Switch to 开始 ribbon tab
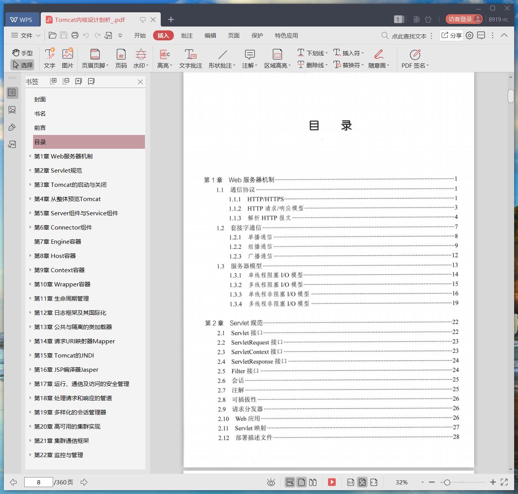This screenshot has height=494, width=518. pos(140,35)
